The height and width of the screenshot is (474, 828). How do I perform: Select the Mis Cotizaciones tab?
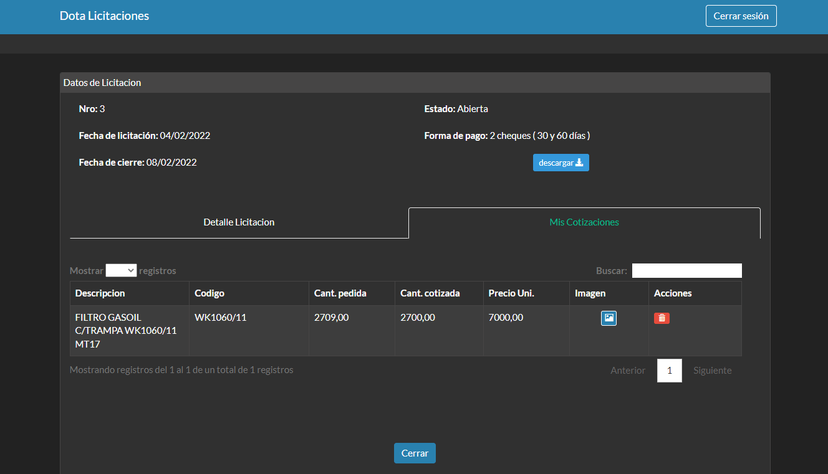click(584, 222)
